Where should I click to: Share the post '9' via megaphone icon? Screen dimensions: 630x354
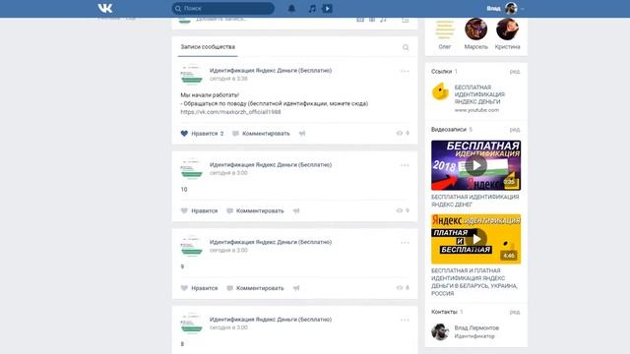tap(296, 288)
